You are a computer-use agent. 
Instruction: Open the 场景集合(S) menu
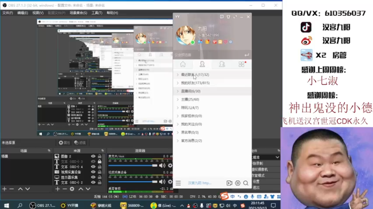pyautogui.click(x=78, y=13)
